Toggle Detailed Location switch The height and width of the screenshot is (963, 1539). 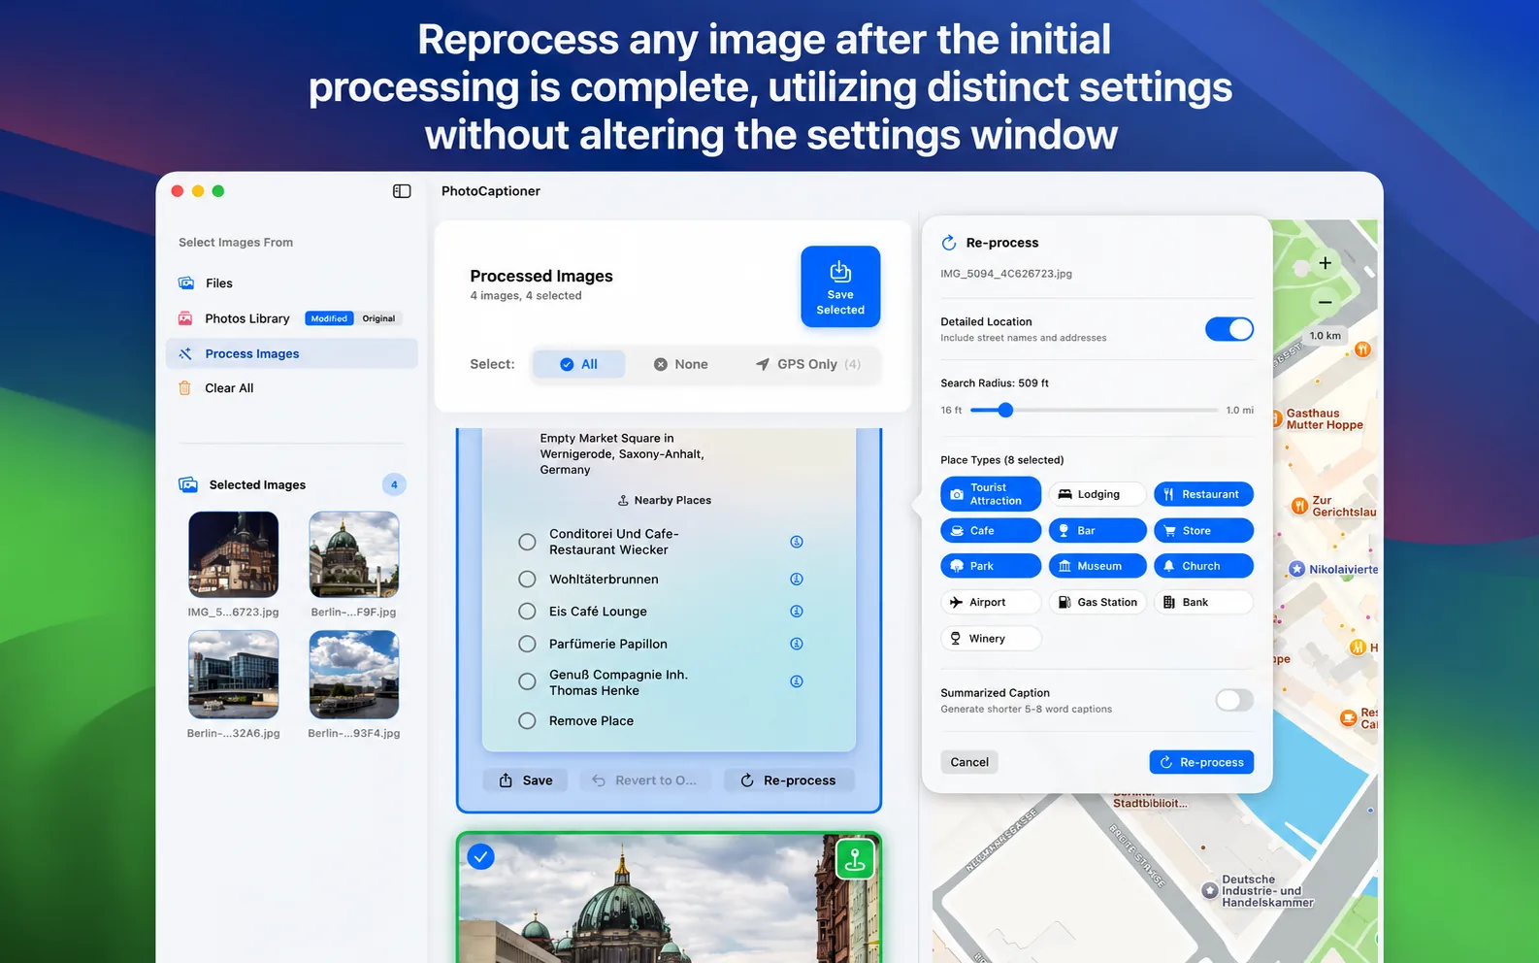(1229, 329)
